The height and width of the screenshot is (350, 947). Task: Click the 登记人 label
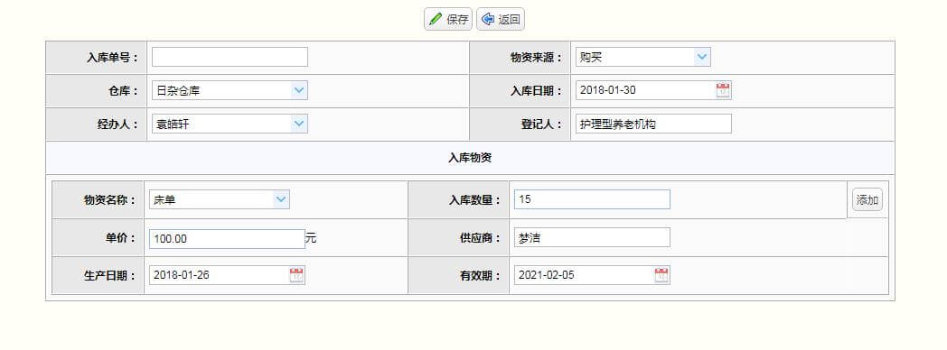click(x=542, y=124)
